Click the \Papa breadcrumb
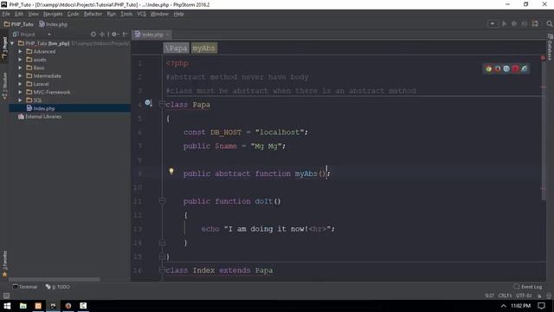The height and width of the screenshot is (312, 554). coord(176,49)
